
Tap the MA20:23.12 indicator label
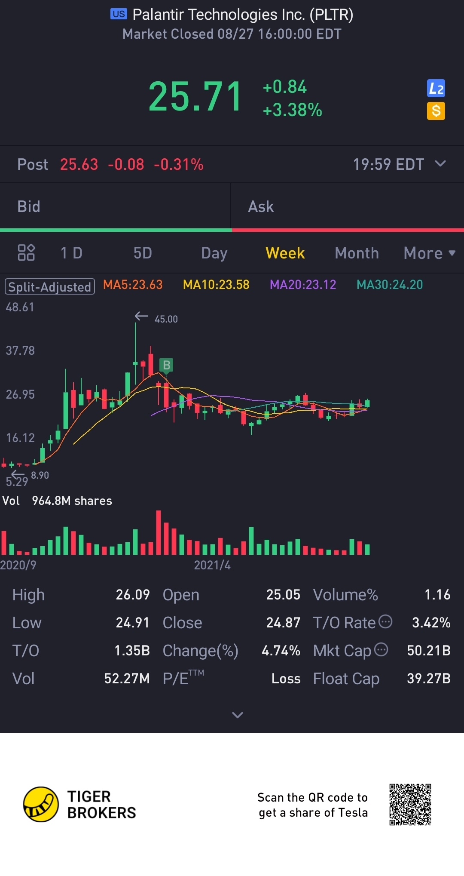pyautogui.click(x=303, y=285)
